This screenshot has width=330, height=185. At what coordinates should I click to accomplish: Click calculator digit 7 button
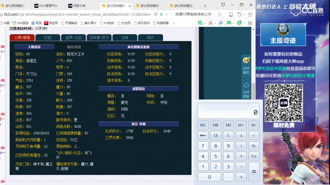tap(203, 146)
